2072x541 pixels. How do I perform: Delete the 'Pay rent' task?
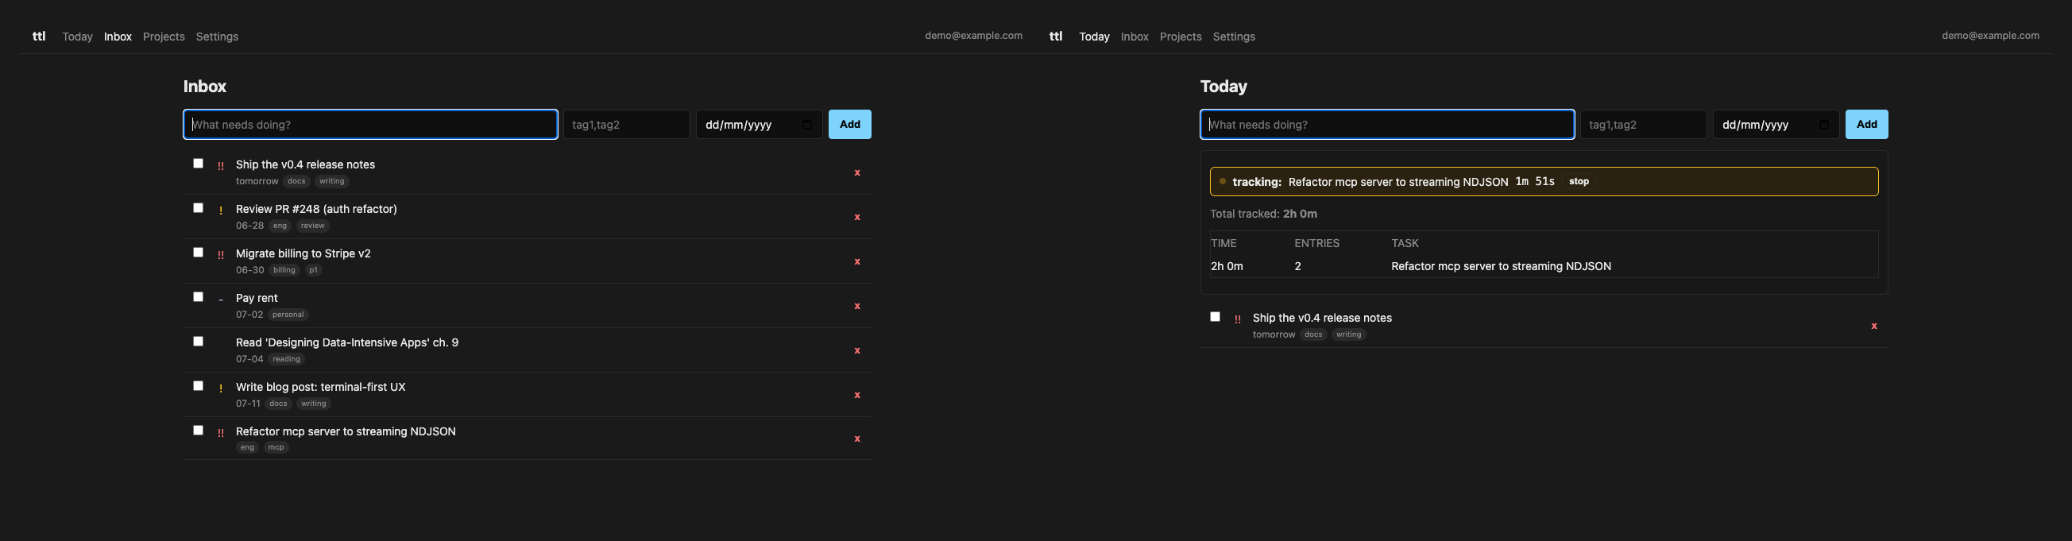[x=856, y=307]
